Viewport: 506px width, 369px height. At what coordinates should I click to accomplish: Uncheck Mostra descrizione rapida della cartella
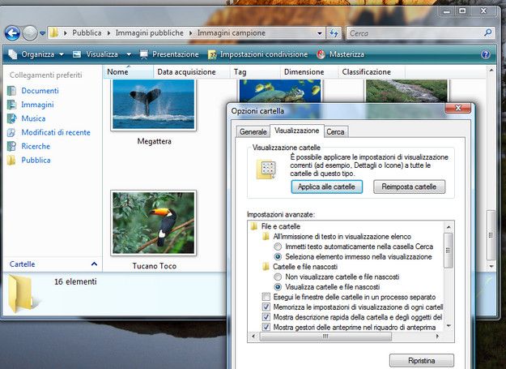pyautogui.click(x=266, y=317)
